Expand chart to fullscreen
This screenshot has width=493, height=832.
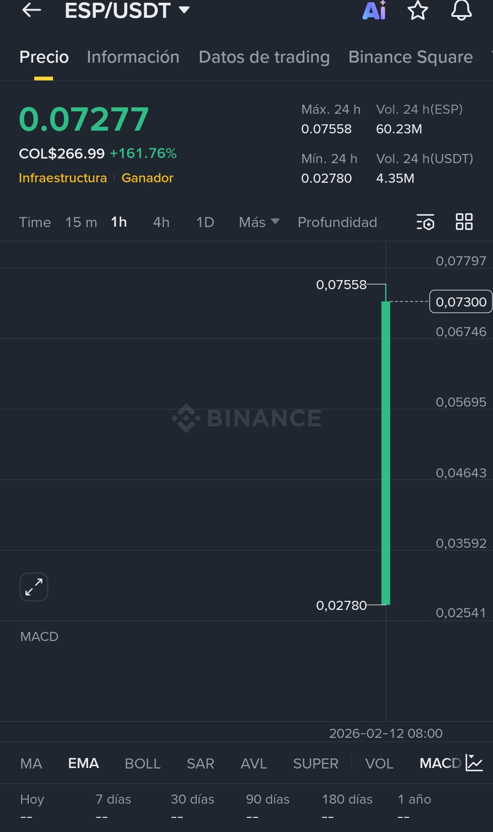[34, 587]
